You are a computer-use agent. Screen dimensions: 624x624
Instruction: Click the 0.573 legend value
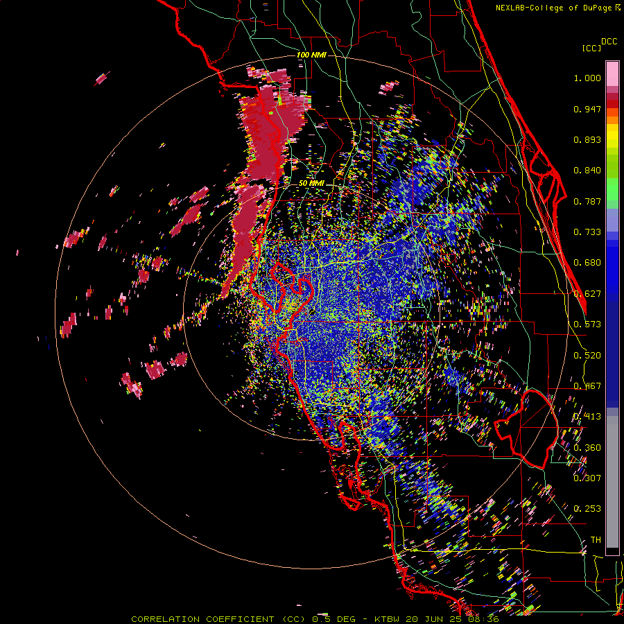(587, 324)
